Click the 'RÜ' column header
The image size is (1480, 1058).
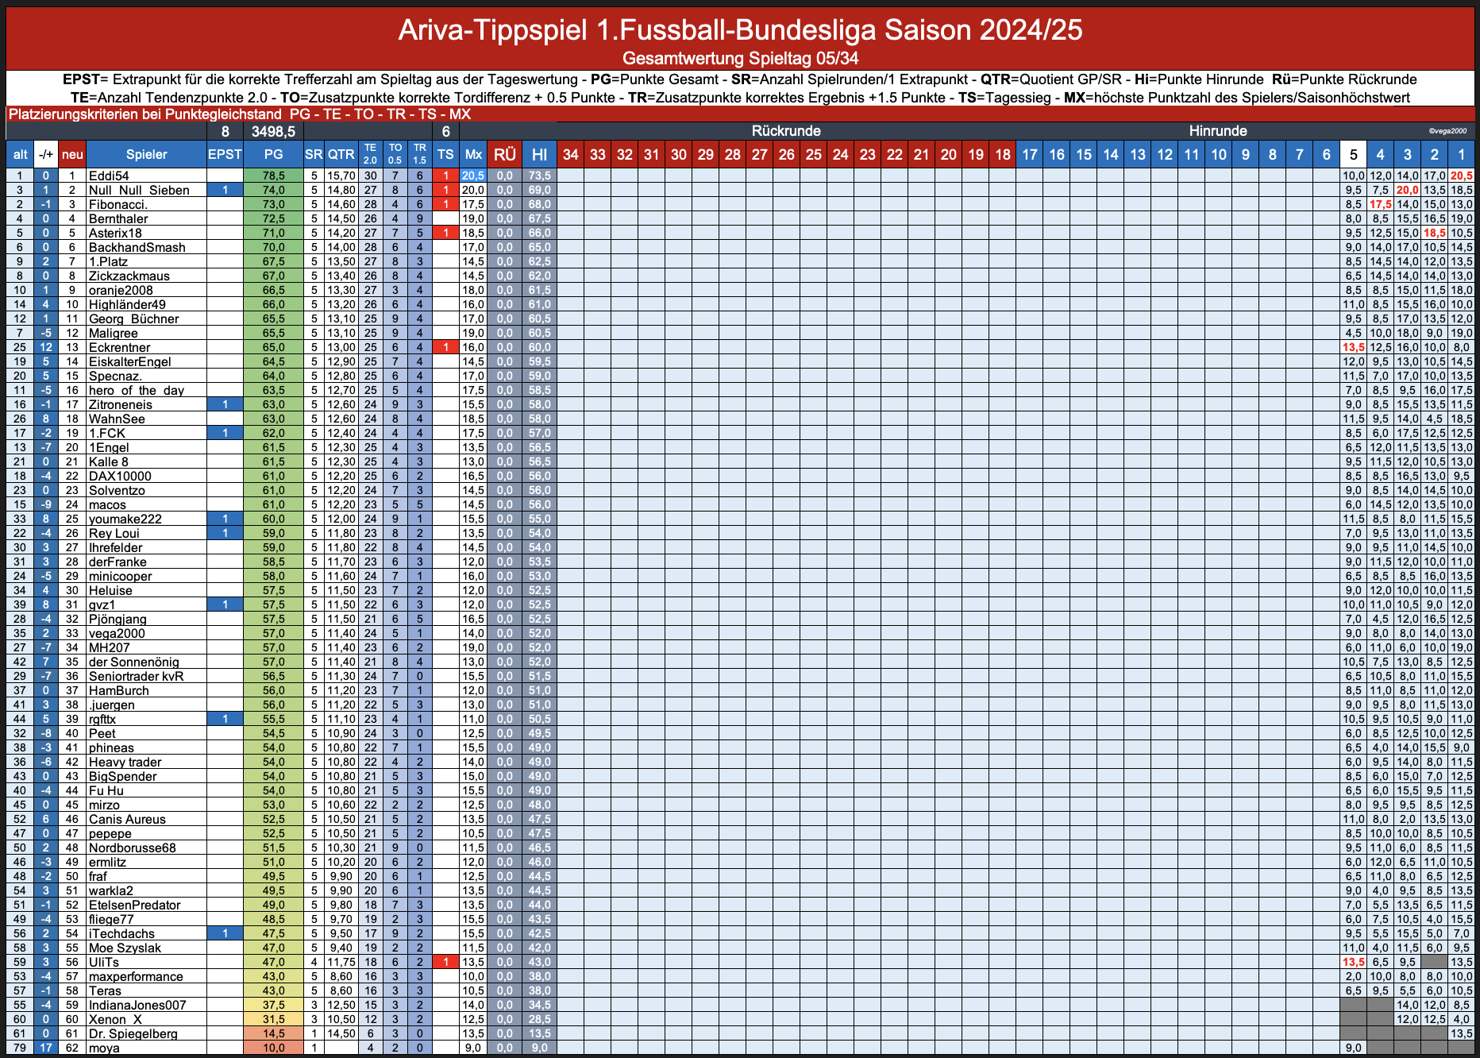click(x=504, y=154)
